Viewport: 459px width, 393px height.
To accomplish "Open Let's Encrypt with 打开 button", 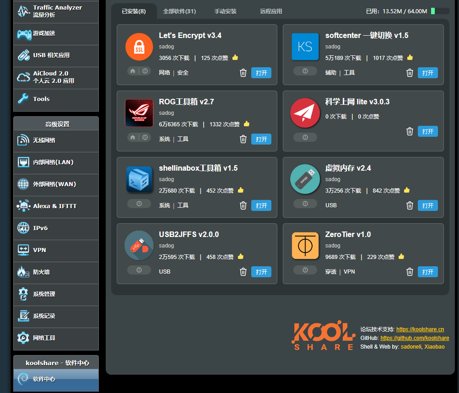I will pos(261,73).
